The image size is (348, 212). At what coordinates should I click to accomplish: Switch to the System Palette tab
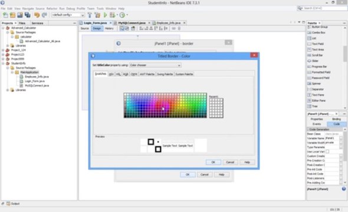click(x=184, y=74)
